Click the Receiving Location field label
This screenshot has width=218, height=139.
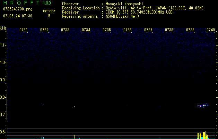[x=81, y=8]
